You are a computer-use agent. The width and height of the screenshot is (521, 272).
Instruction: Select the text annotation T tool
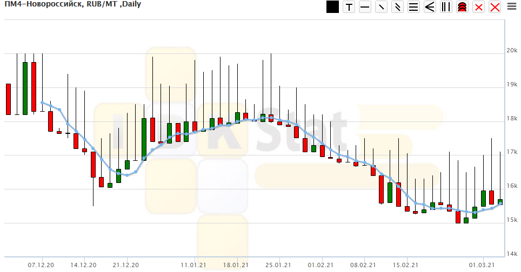click(x=349, y=7)
